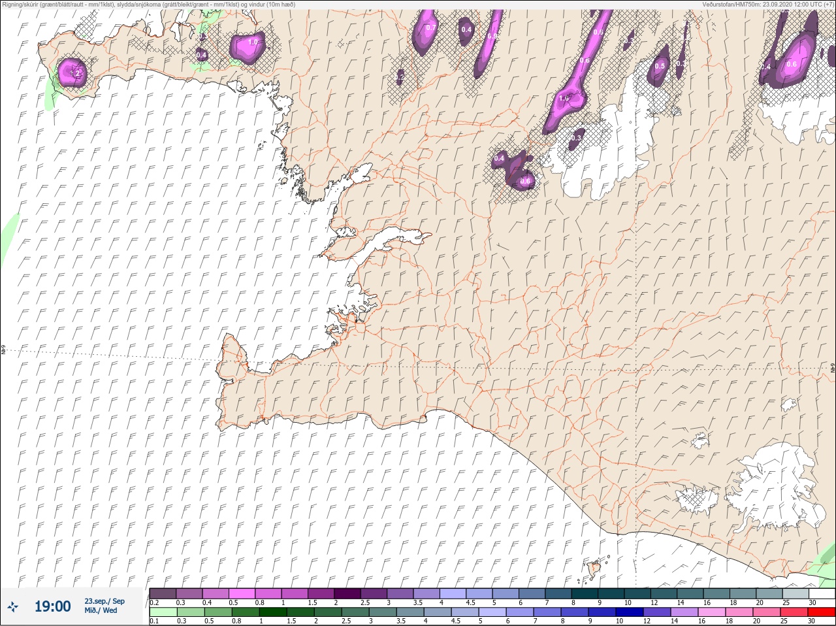Click the top-row pink swatch starting at 0.5
The width and height of the screenshot is (836, 626).
242,593
